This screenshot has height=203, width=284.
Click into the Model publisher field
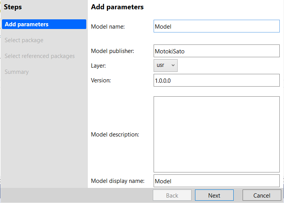point(217,51)
